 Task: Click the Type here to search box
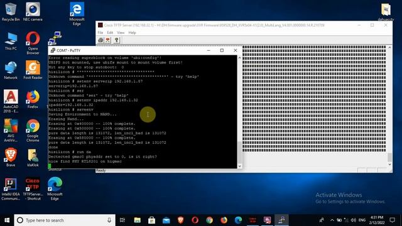tap(65, 220)
